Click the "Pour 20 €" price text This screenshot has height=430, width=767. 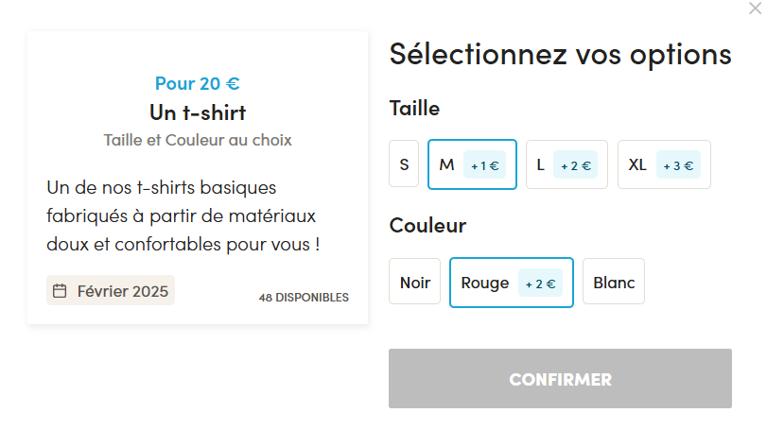198,83
